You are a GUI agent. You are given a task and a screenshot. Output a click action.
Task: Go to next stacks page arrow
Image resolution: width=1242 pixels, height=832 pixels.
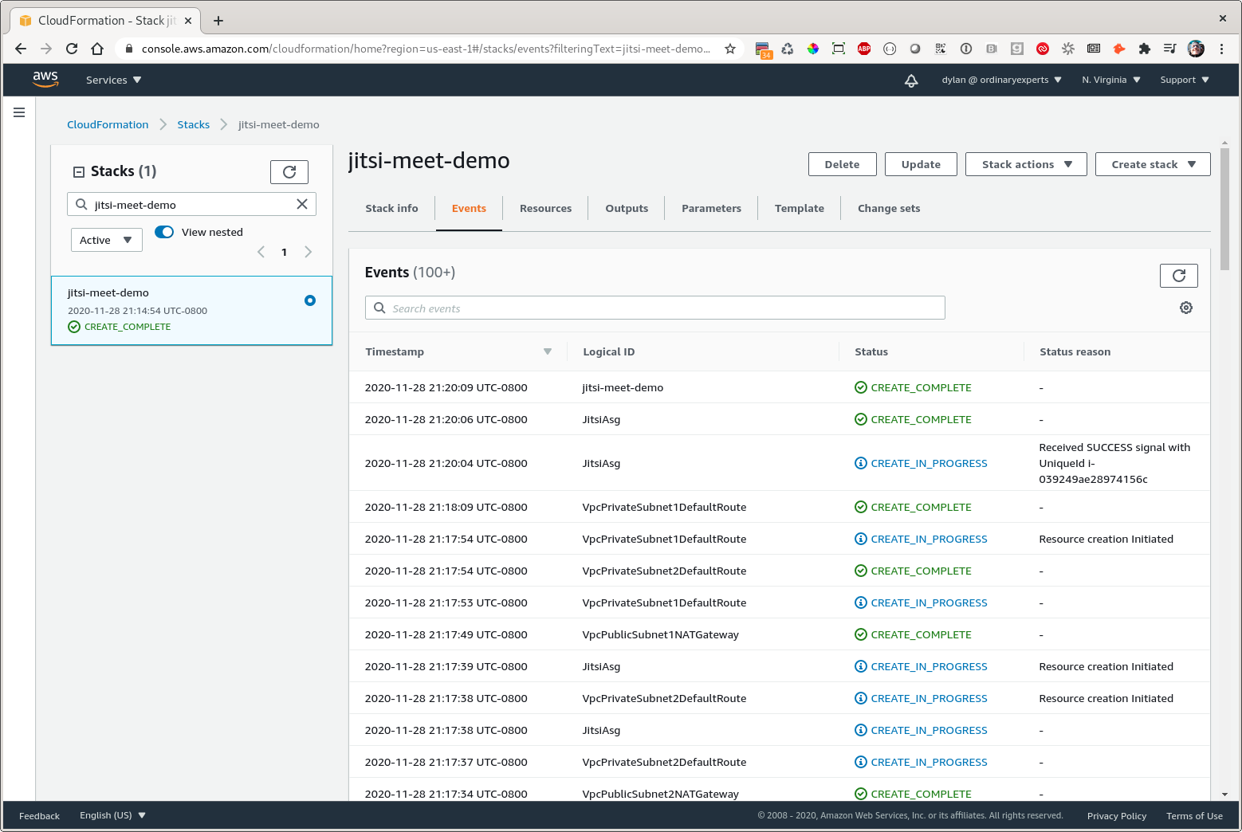pos(309,252)
